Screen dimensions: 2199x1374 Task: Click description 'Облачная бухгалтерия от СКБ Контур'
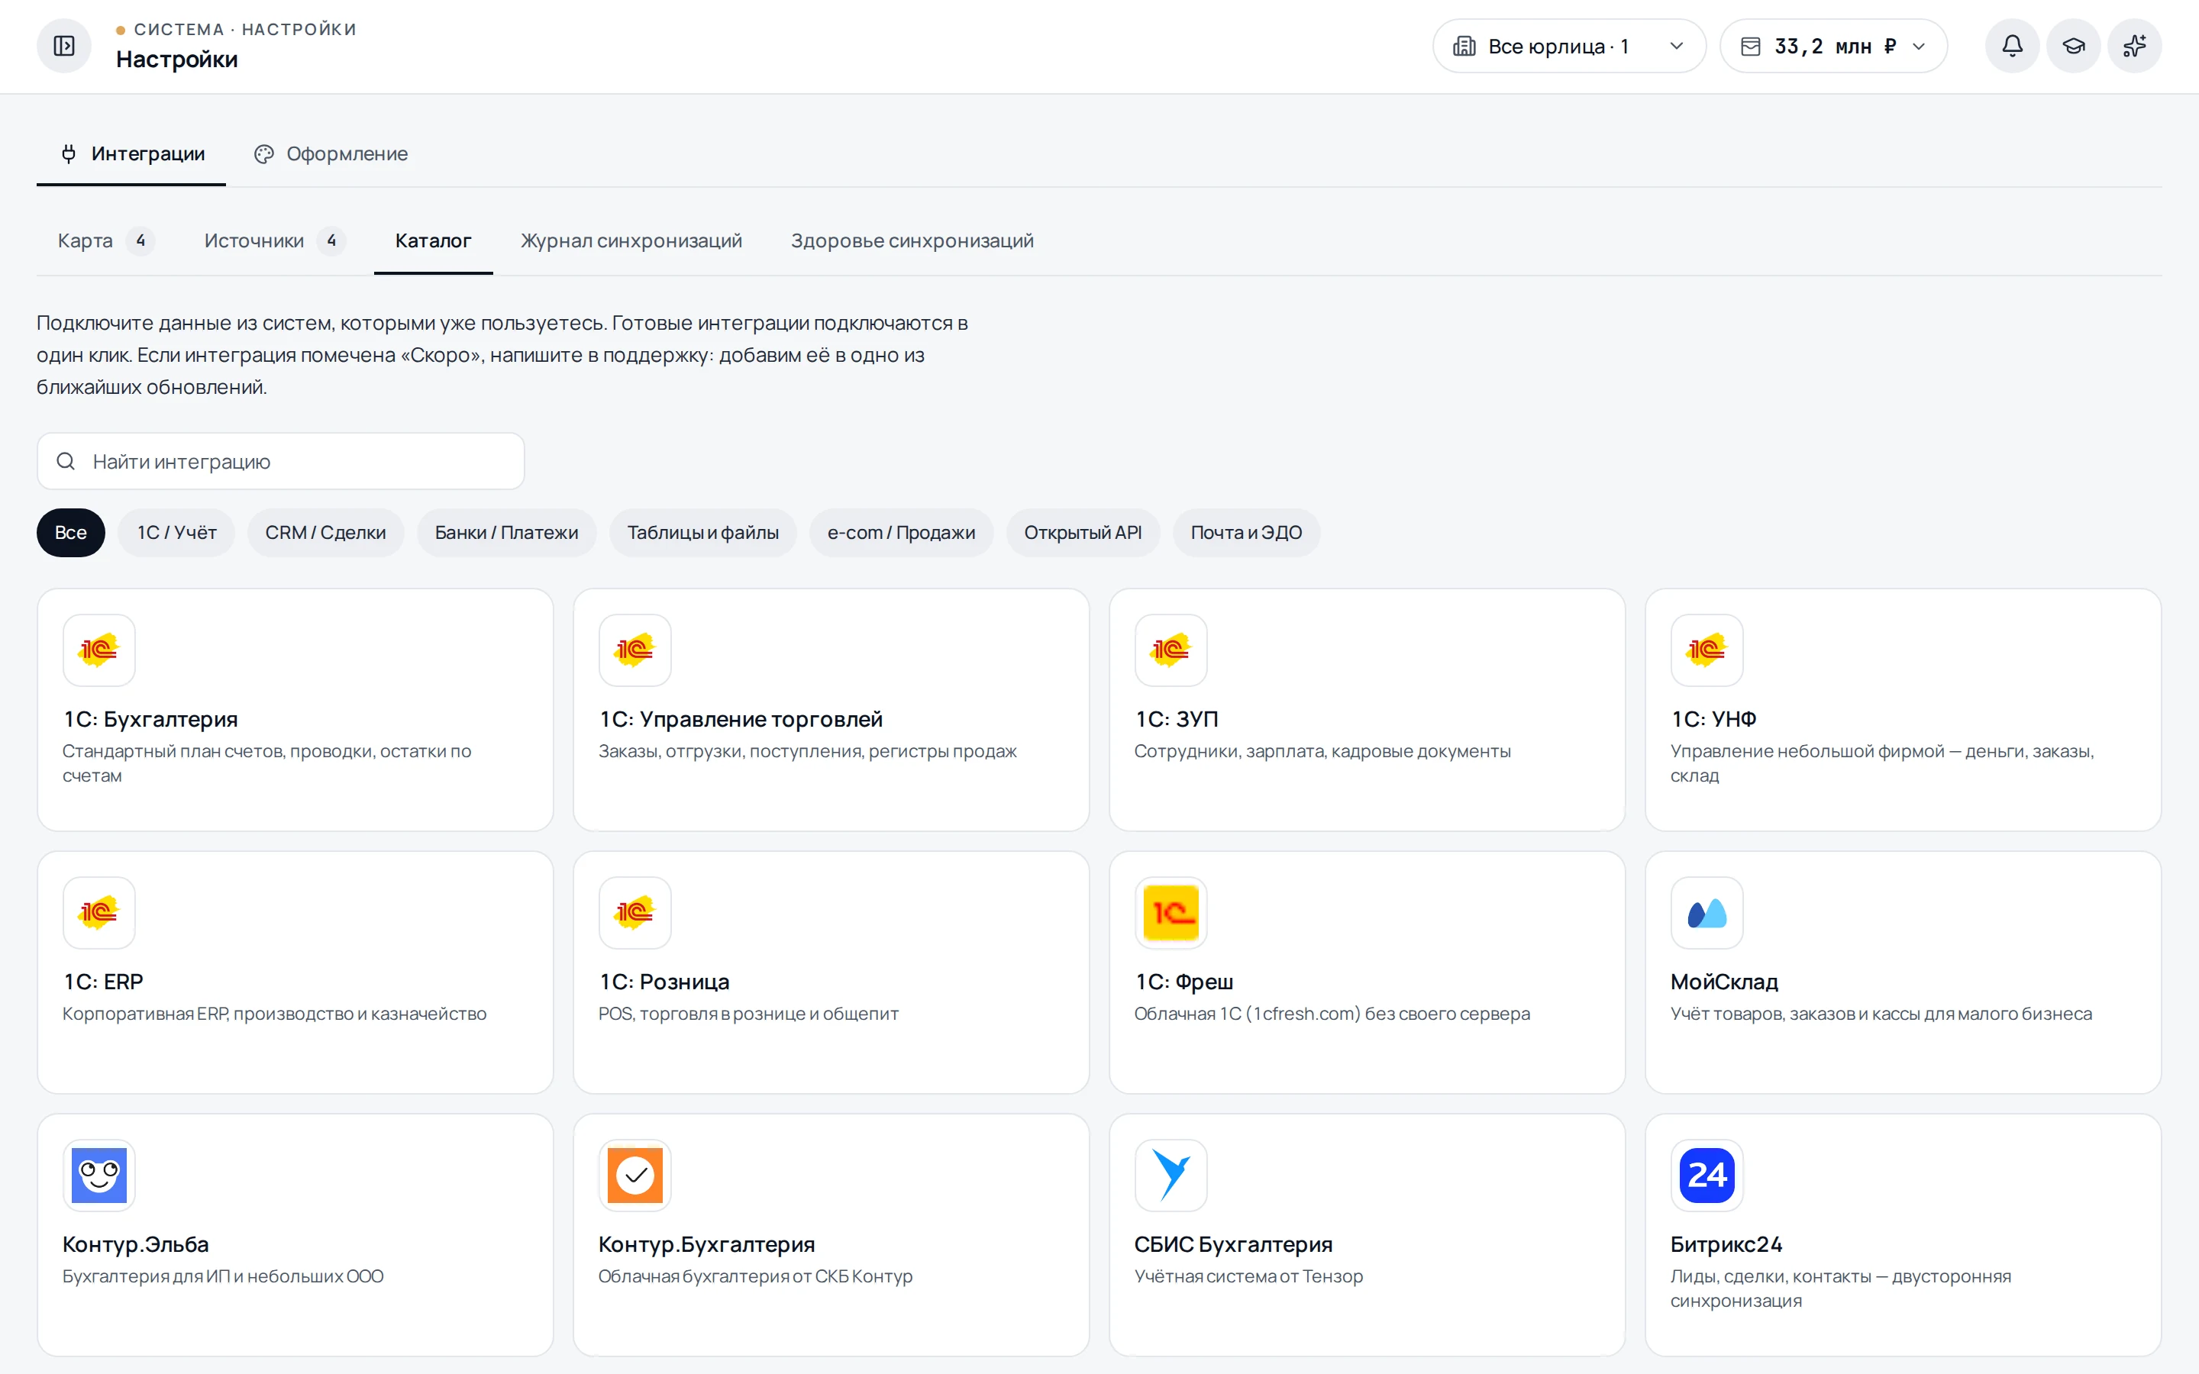(755, 1277)
